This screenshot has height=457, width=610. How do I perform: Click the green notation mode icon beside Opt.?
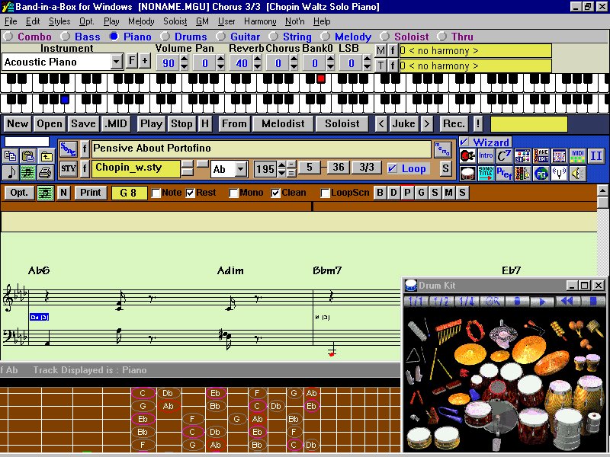(45, 193)
